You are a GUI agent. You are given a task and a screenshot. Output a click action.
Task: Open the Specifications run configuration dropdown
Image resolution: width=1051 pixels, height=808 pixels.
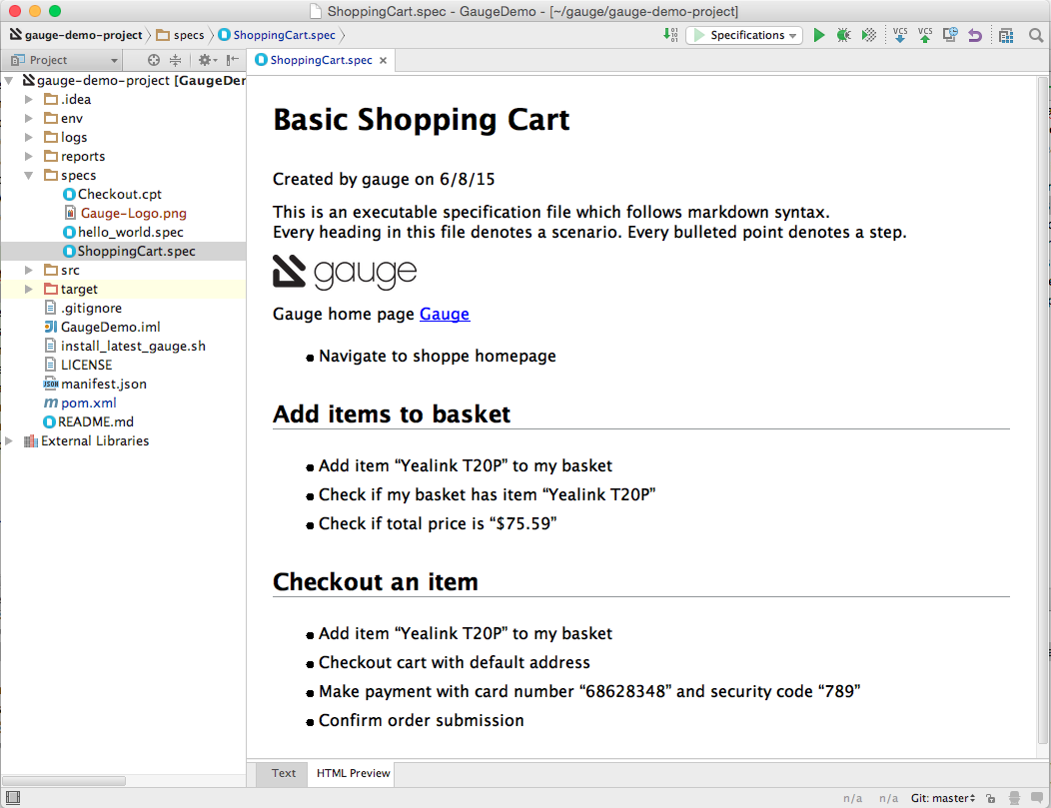[x=745, y=35]
